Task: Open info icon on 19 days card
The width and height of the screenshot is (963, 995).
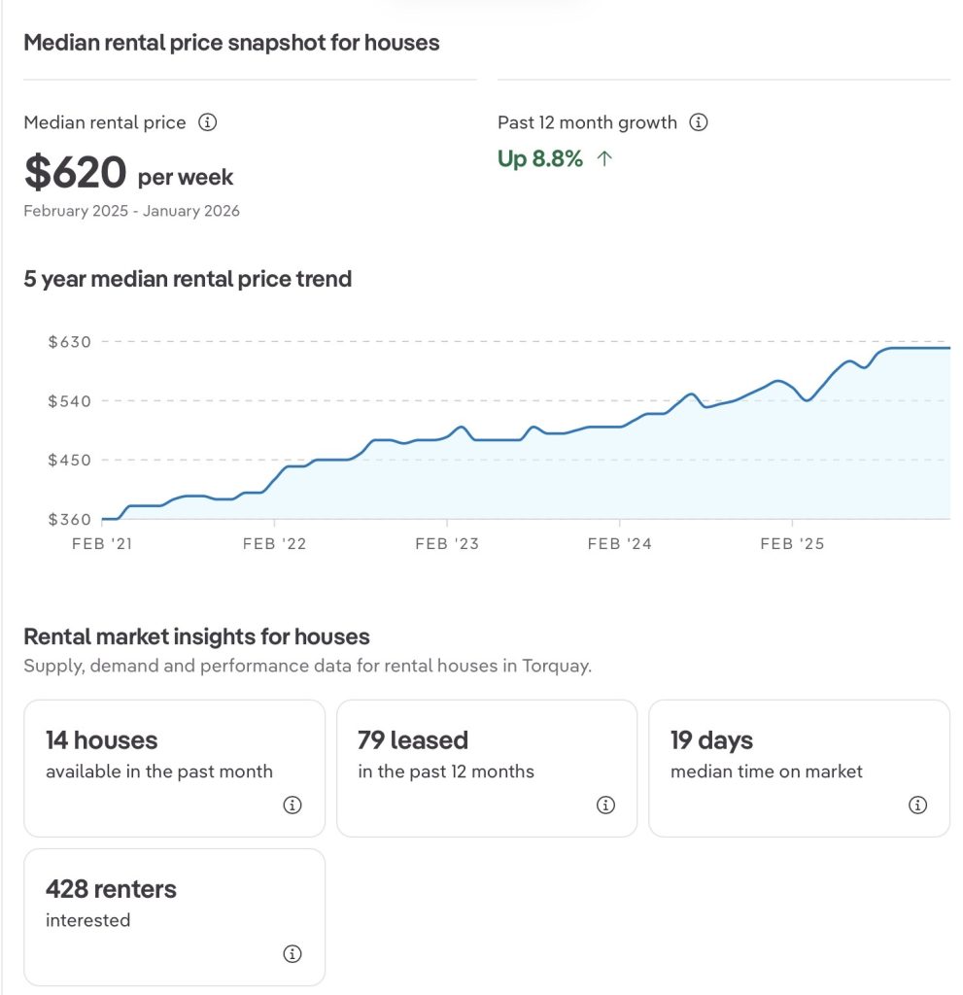Action: click(917, 805)
